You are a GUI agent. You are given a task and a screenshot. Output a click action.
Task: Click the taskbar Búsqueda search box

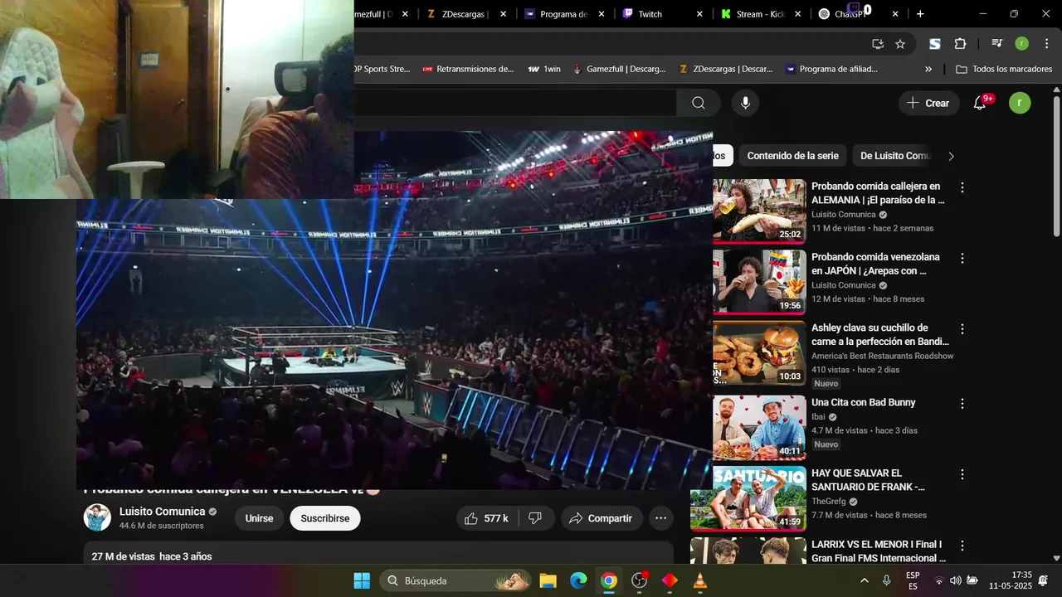[x=455, y=580]
